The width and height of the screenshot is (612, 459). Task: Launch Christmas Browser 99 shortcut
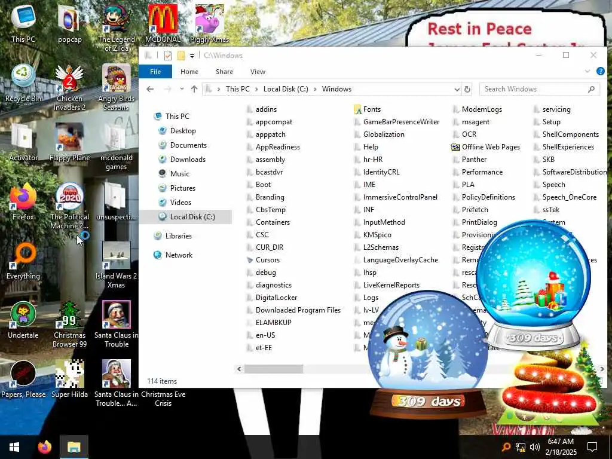69,325
